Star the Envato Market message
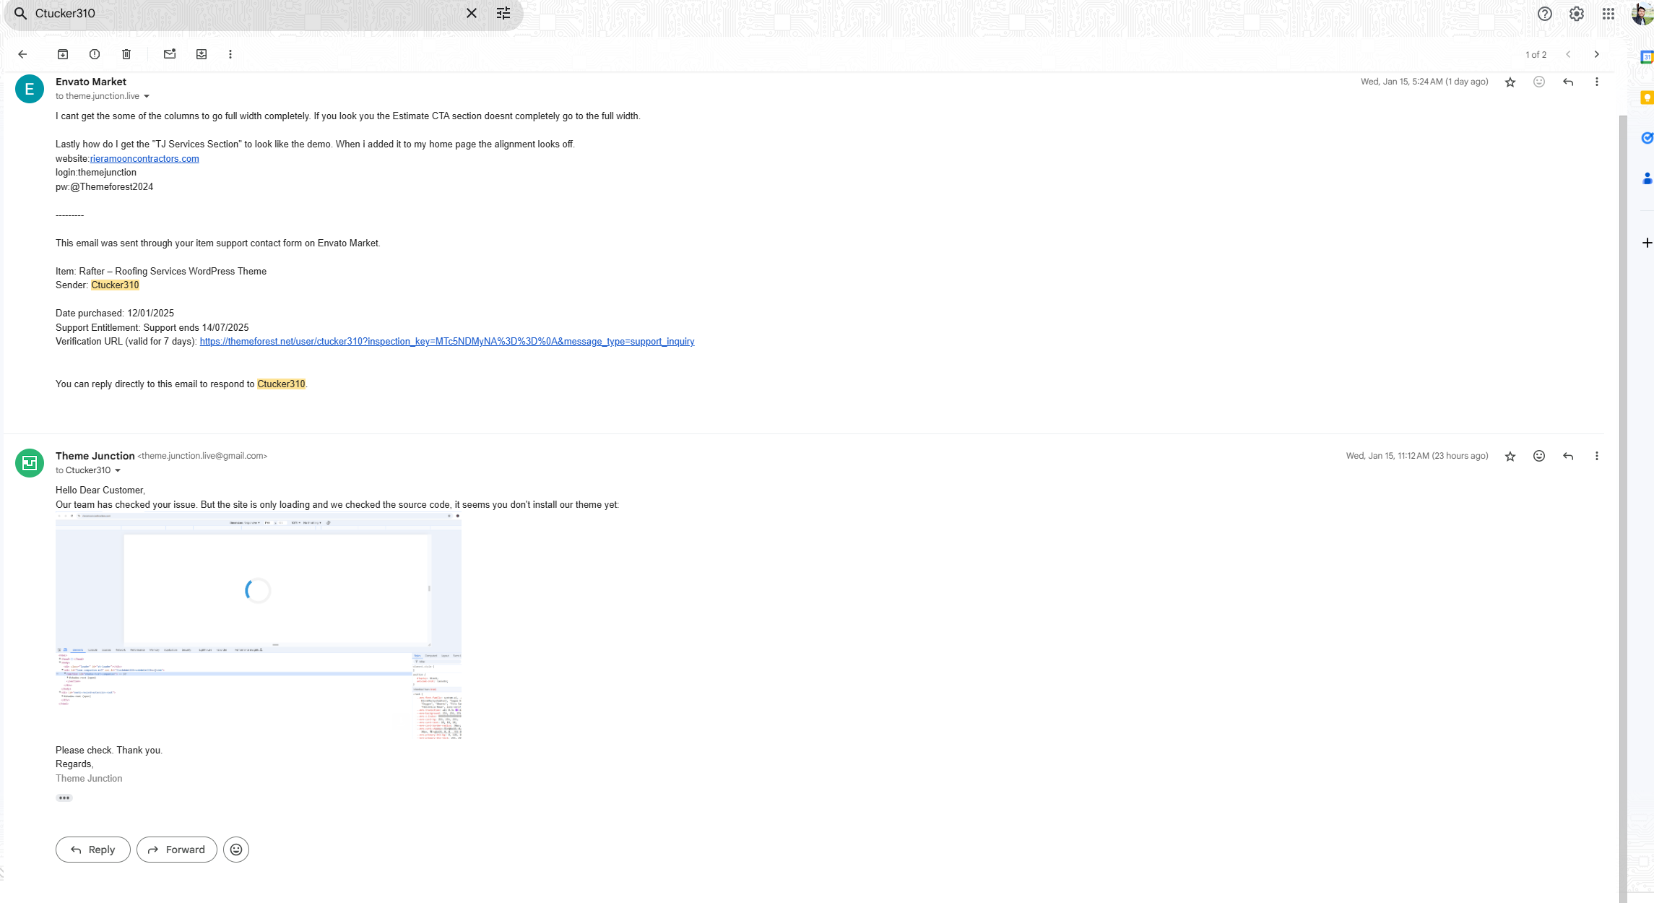 click(1510, 82)
